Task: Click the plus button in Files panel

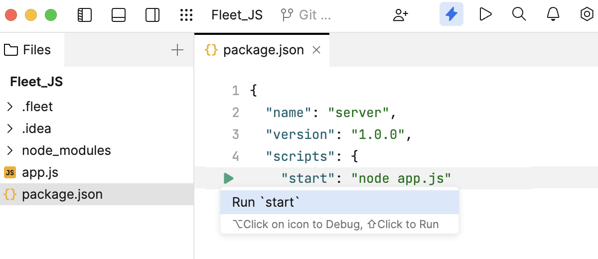Action: 177,50
